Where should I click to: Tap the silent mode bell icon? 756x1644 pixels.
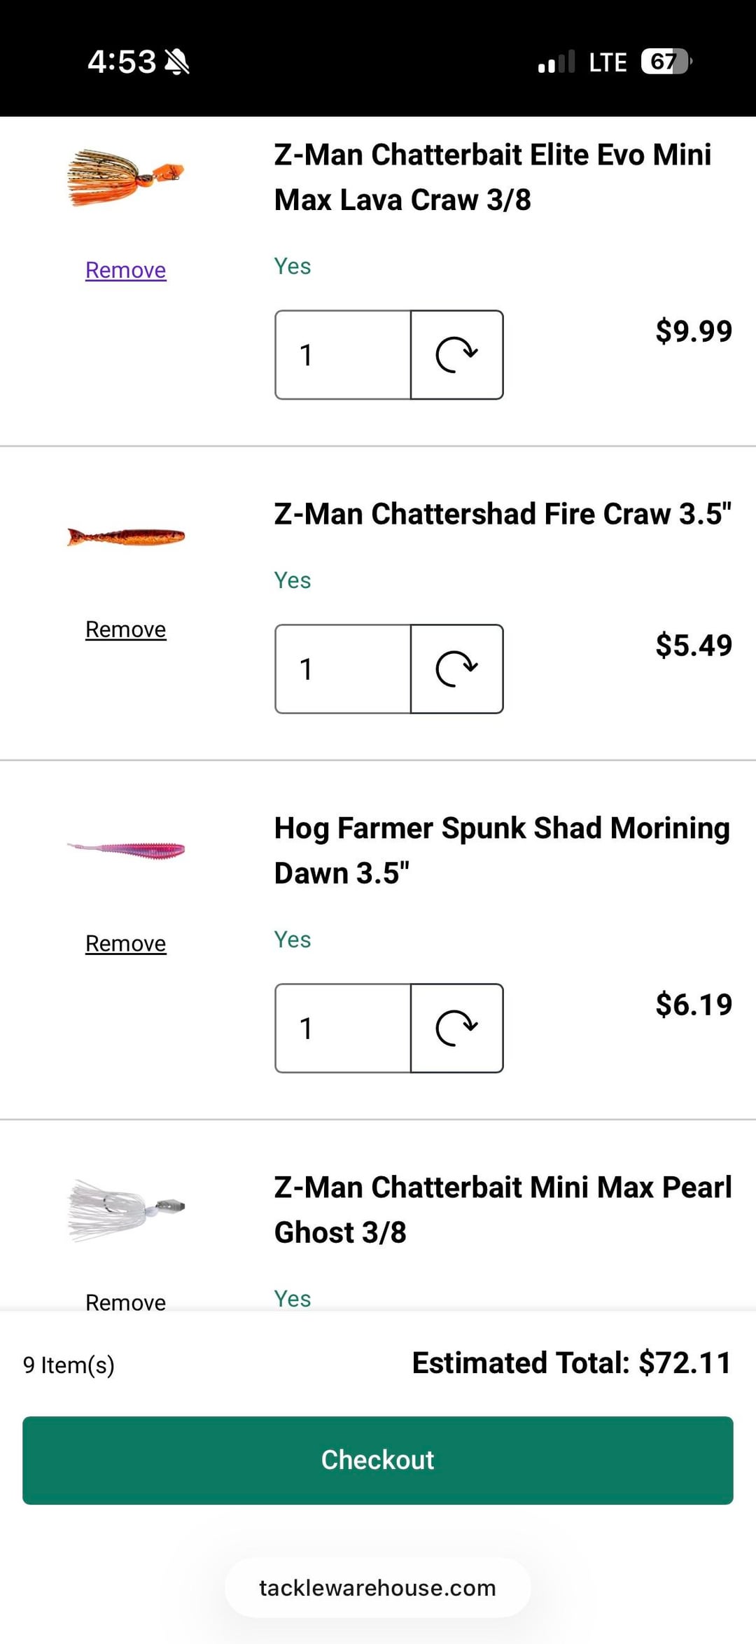(x=176, y=62)
